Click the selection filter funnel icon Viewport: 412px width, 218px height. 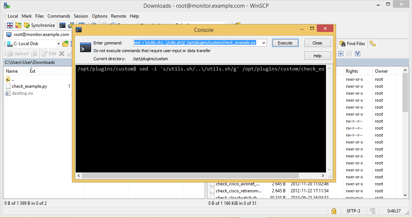358,54
